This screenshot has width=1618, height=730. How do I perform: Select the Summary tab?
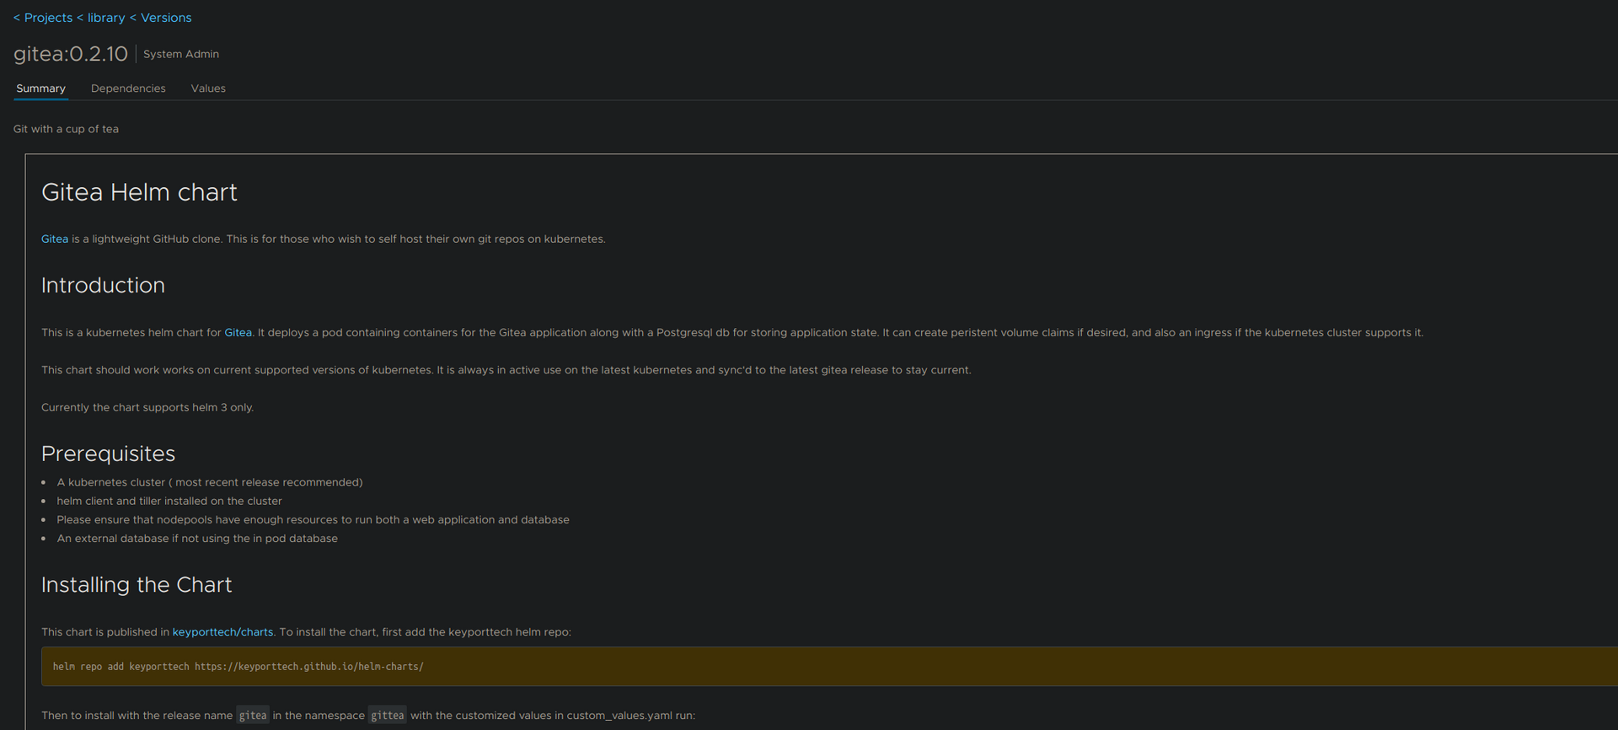pos(40,89)
